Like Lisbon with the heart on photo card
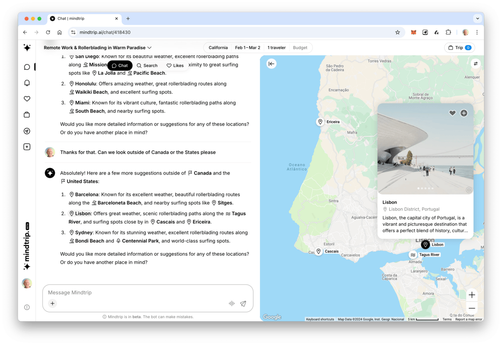 pyautogui.click(x=452, y=113)
